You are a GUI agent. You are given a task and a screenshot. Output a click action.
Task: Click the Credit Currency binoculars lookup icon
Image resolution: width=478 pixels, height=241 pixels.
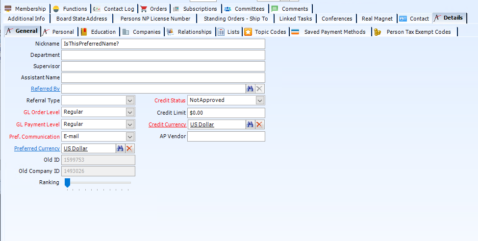250,124
